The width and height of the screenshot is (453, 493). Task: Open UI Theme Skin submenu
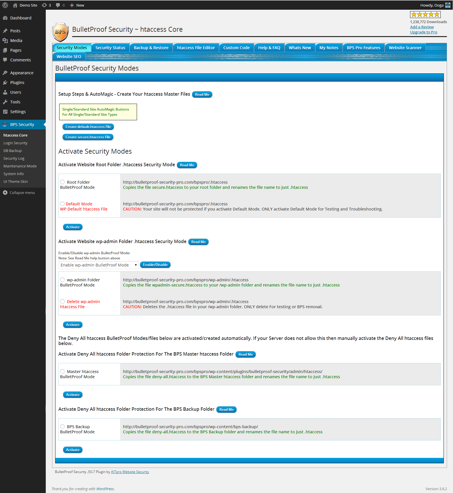[15, 182]
